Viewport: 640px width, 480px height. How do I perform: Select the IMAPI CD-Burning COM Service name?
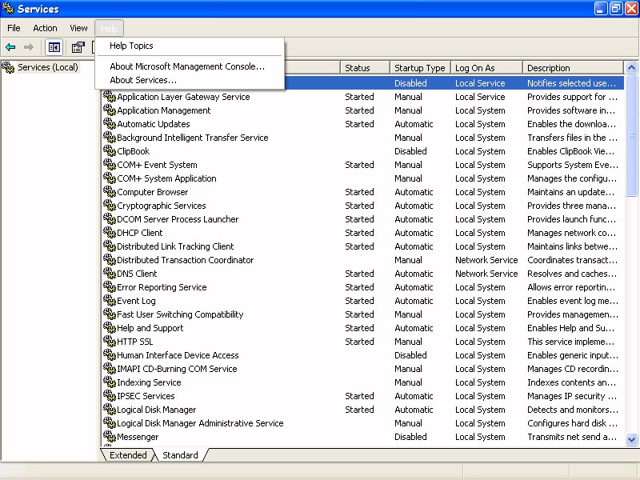(x=177, y=369)
